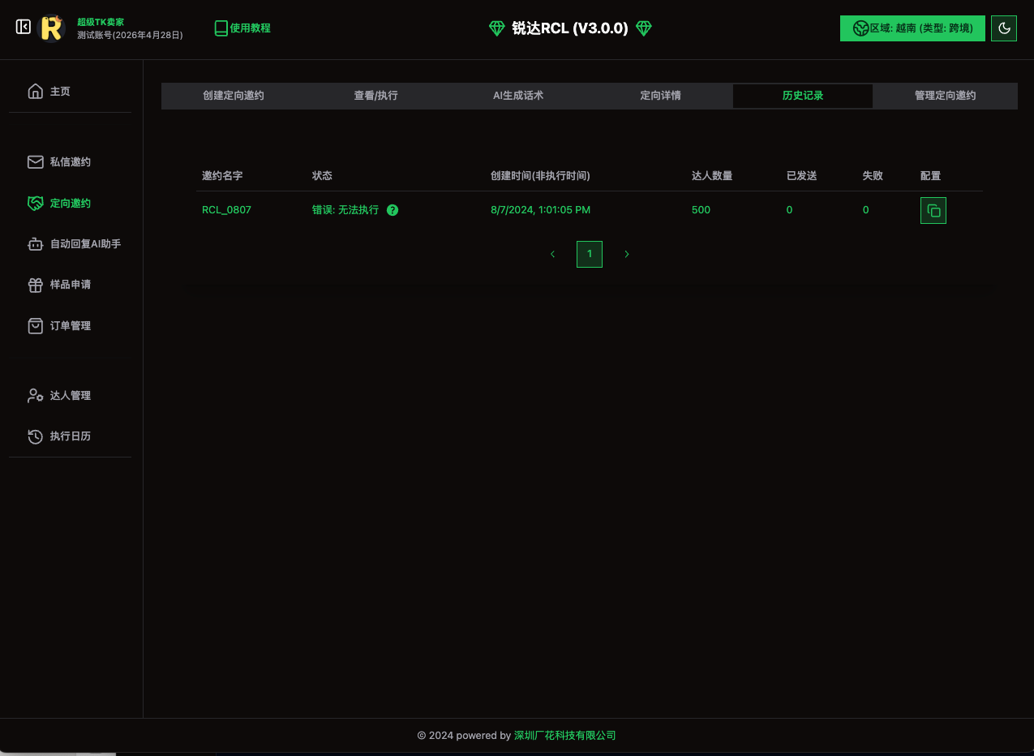Open 样品申请 in sidebar
Screen dimensions: 1034x756
pyautogui.click(x=70, y=285)
